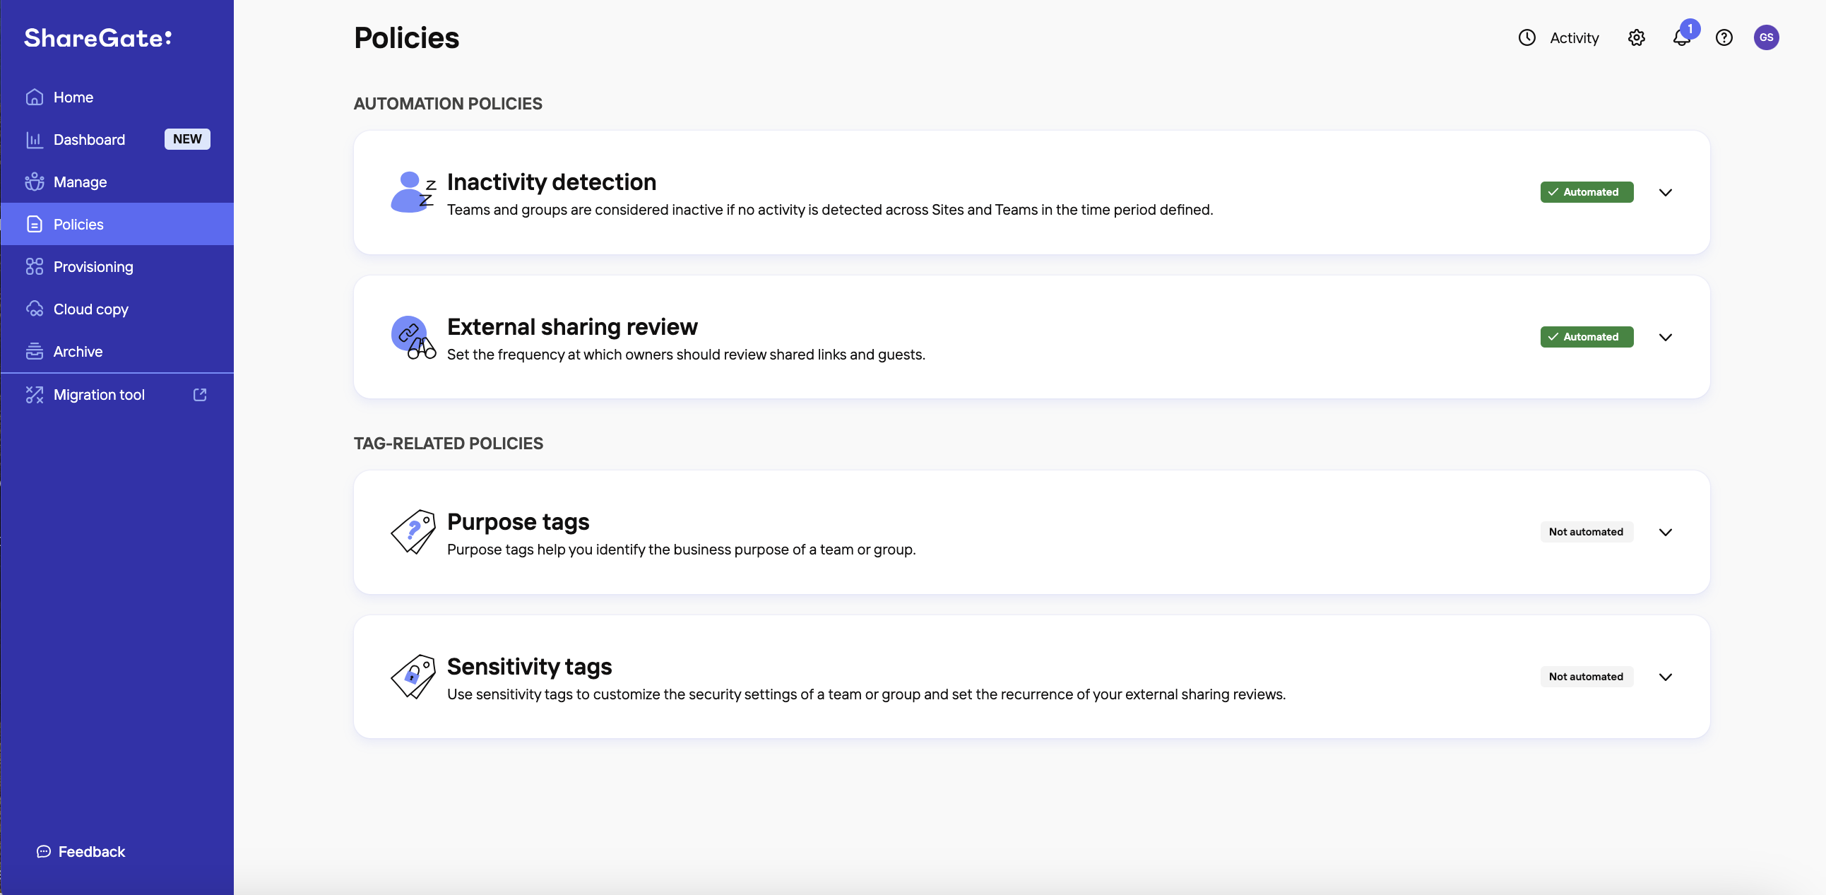The height and width of the screenshot is (895, 1826).
Task: Click the Not automated badge for Purpose tags
Action: pyautogui.click(x=1587, y=532)
